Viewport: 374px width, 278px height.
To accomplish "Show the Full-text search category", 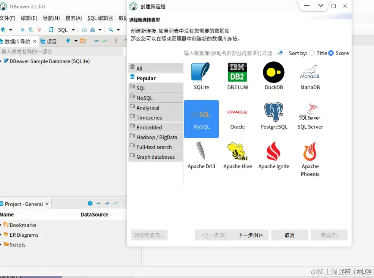I will point(156,147).
